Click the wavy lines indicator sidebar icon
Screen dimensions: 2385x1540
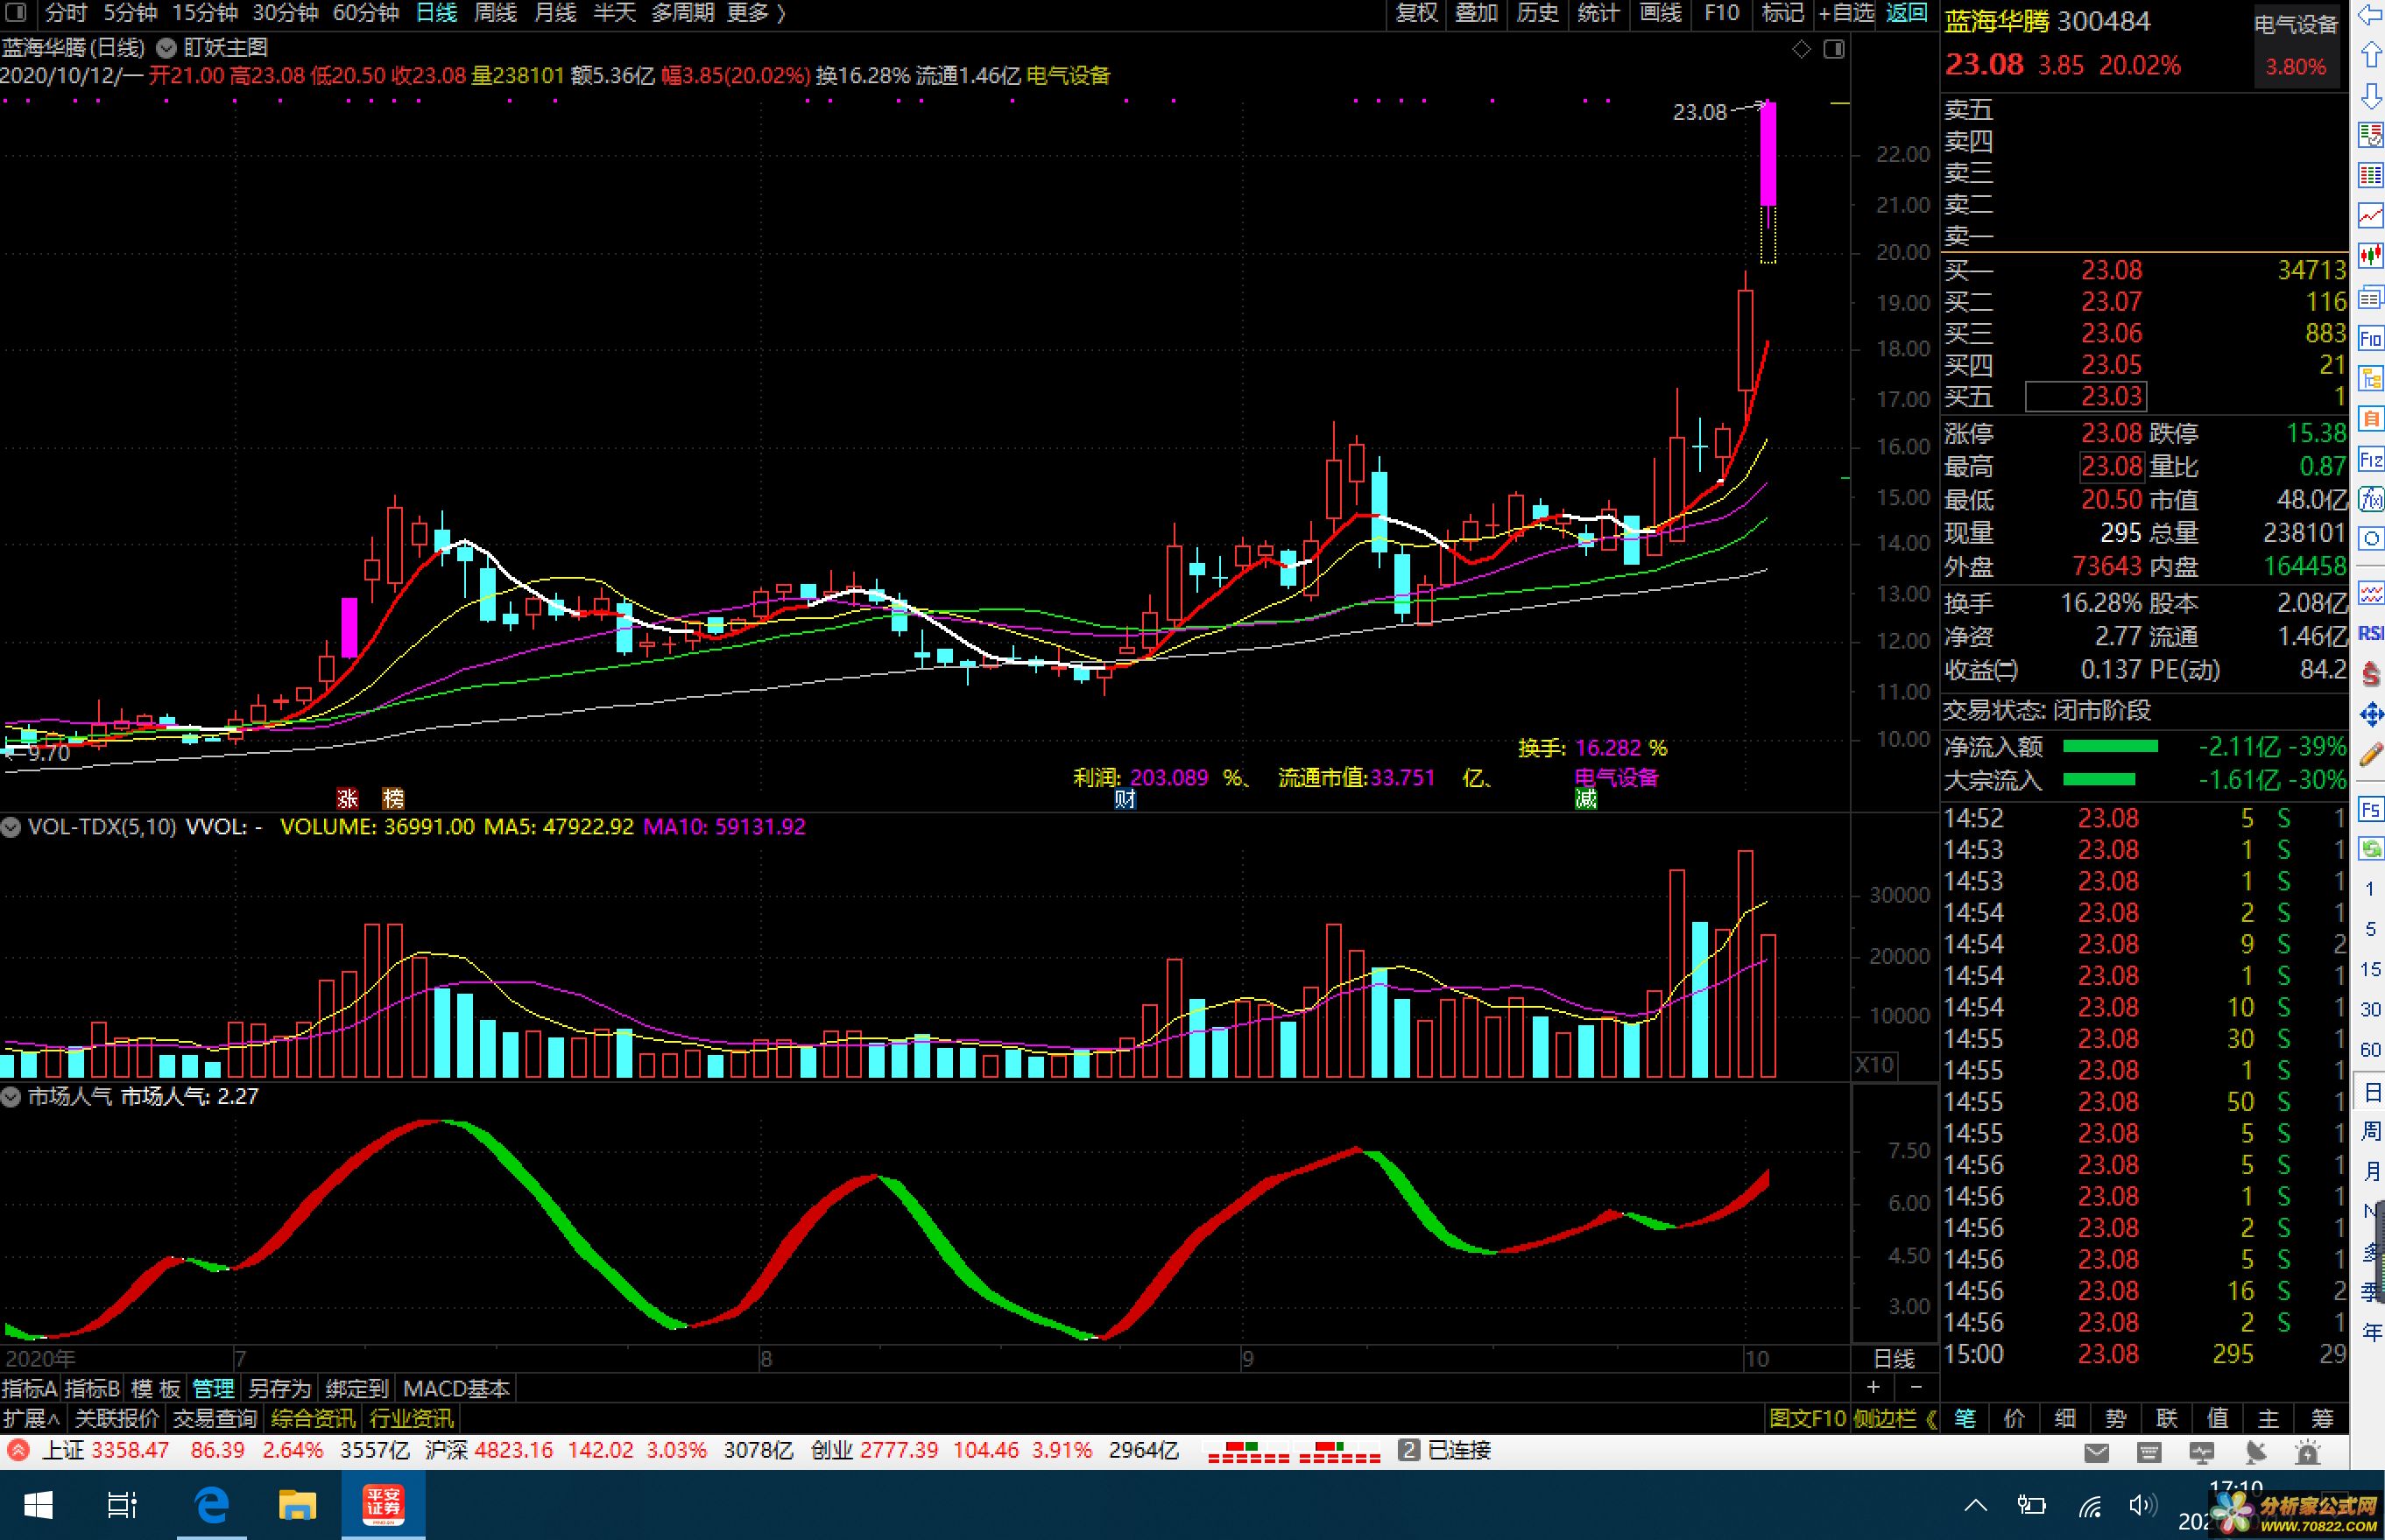click(x=2370, y=594)
